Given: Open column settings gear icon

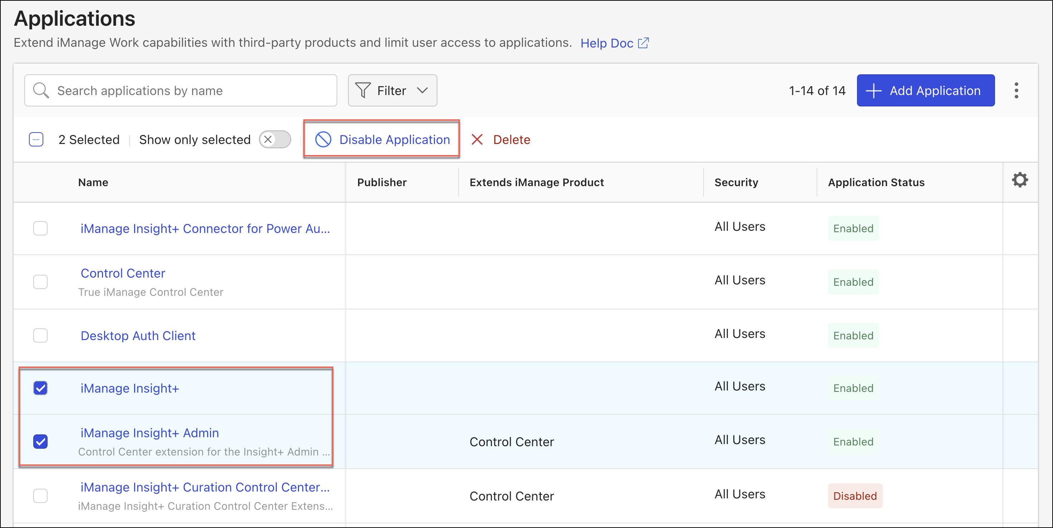Looking at the screenshot, I should [1020, 180].
